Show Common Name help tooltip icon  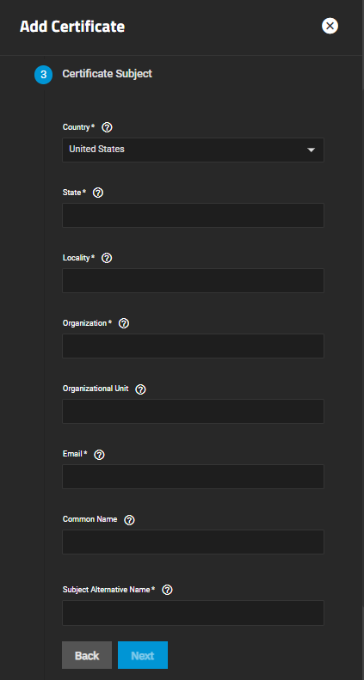click(x=129, y=520)
